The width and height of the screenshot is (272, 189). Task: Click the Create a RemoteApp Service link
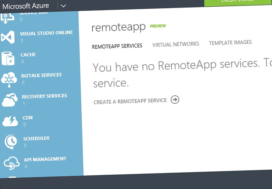pos(130,101)
